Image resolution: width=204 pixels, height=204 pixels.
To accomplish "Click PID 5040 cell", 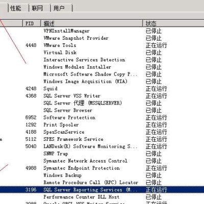I will (31, 146).
